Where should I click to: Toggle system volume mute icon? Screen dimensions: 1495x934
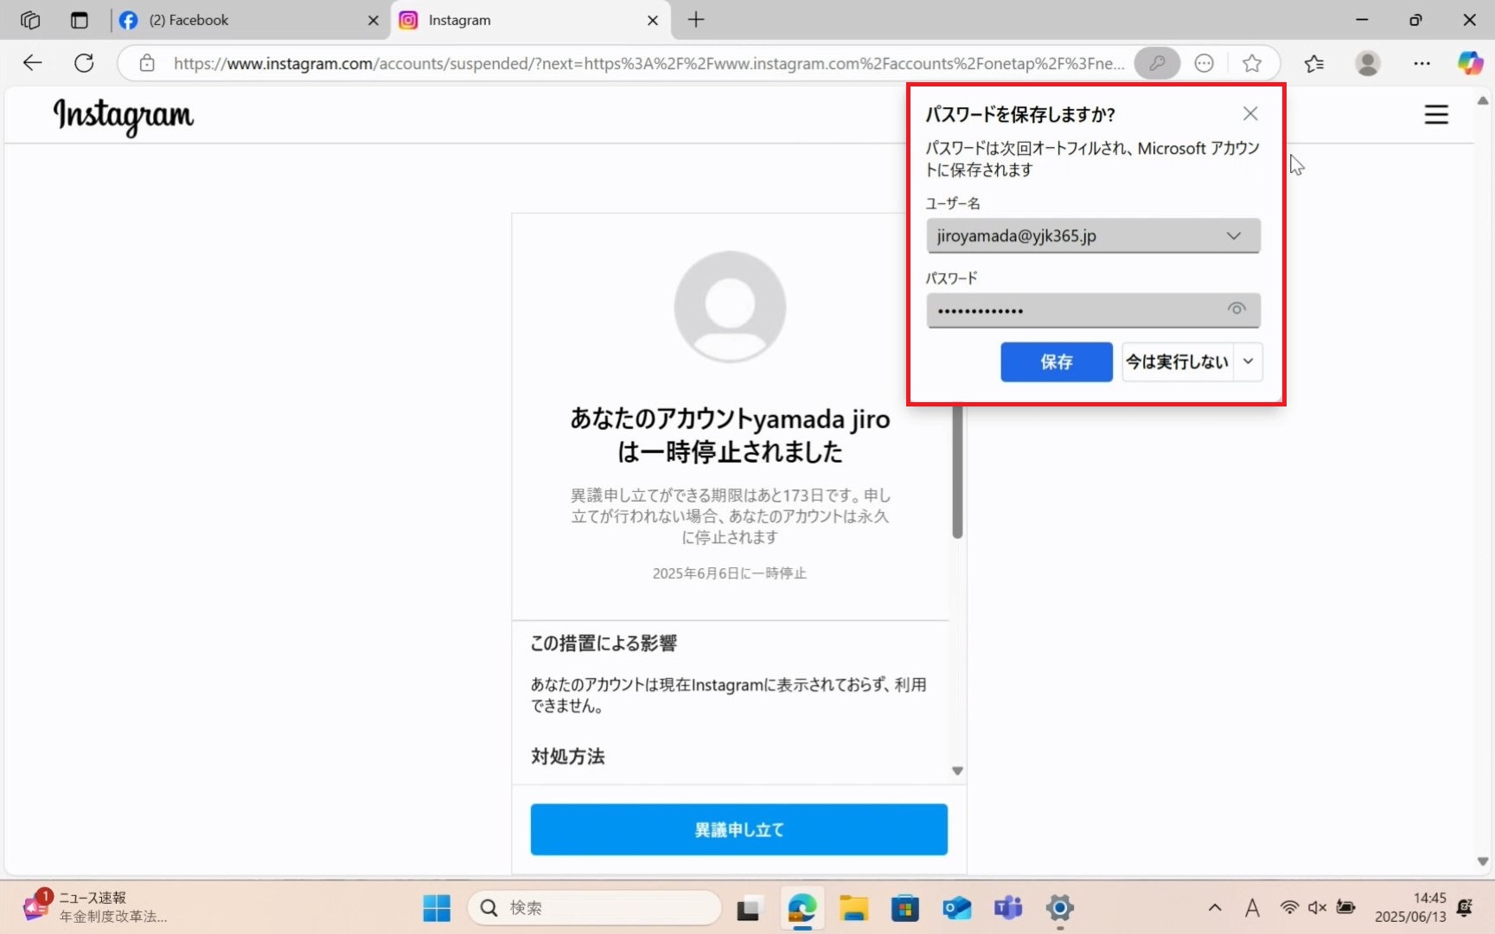coord(1317,907)
